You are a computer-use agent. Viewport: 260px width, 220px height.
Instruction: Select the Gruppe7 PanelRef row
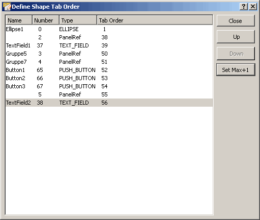coord(109,62)
